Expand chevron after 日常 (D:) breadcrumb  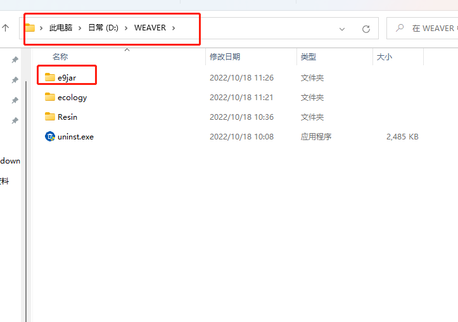point(126,28)
